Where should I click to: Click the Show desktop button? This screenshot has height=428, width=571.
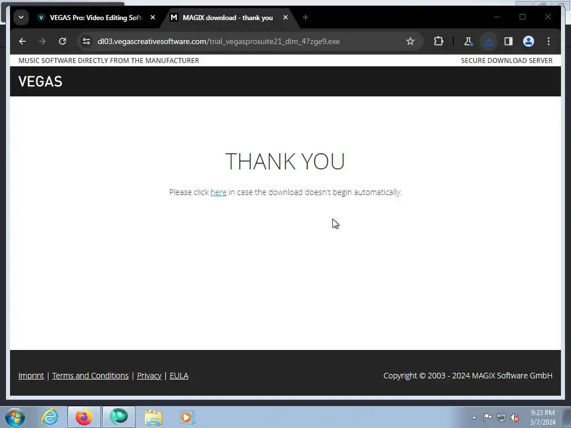567,417
